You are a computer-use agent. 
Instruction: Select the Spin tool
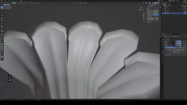2,47
